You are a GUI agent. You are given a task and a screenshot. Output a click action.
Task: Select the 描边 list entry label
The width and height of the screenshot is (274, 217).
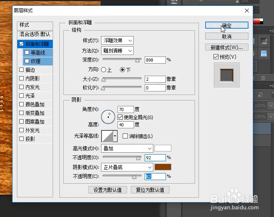click(x=30, y=70)
